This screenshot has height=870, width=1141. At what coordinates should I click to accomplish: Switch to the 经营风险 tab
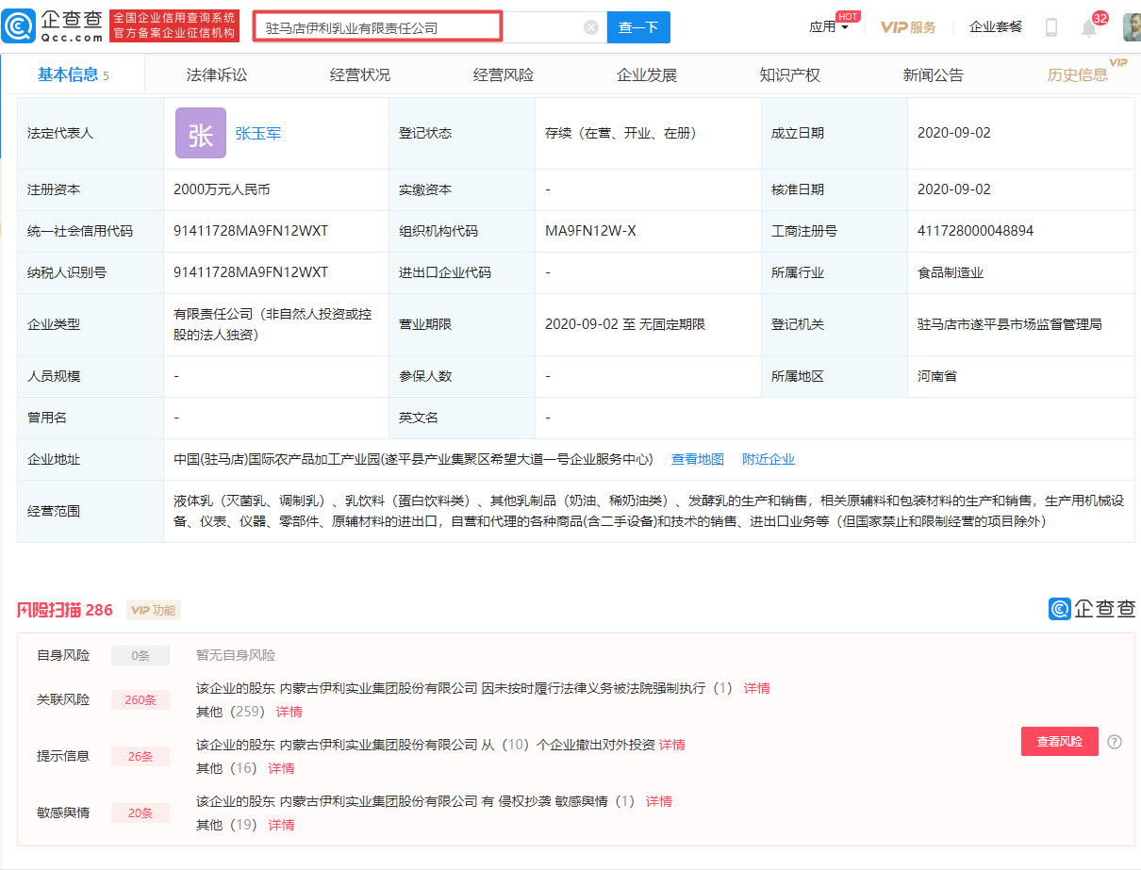[x=504, y=75]
